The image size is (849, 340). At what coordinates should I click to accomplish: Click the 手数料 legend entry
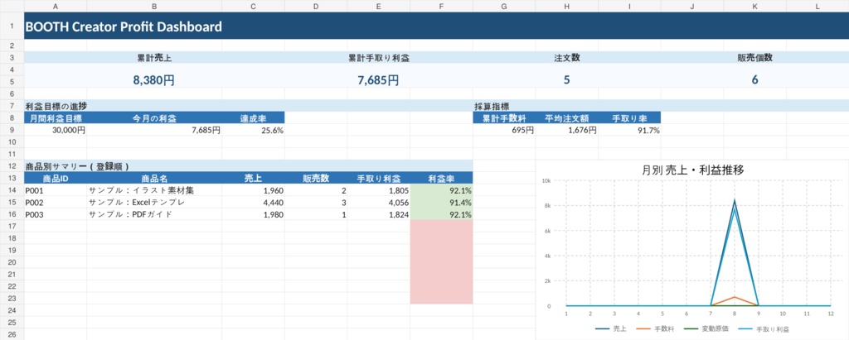point(655,328)
